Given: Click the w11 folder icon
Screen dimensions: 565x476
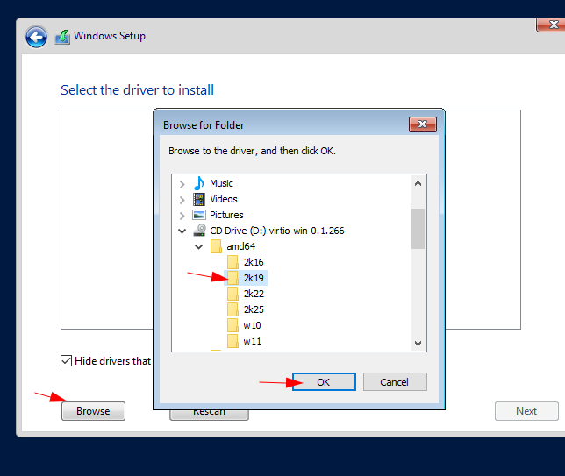Looking at the screenshot, I should pyautogui.click(x=232, y=341).
